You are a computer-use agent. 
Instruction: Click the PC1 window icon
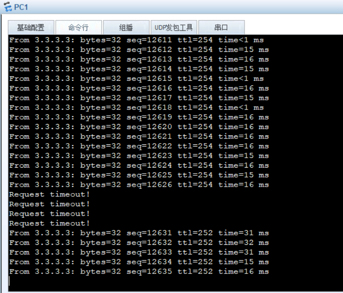point(8,6)
